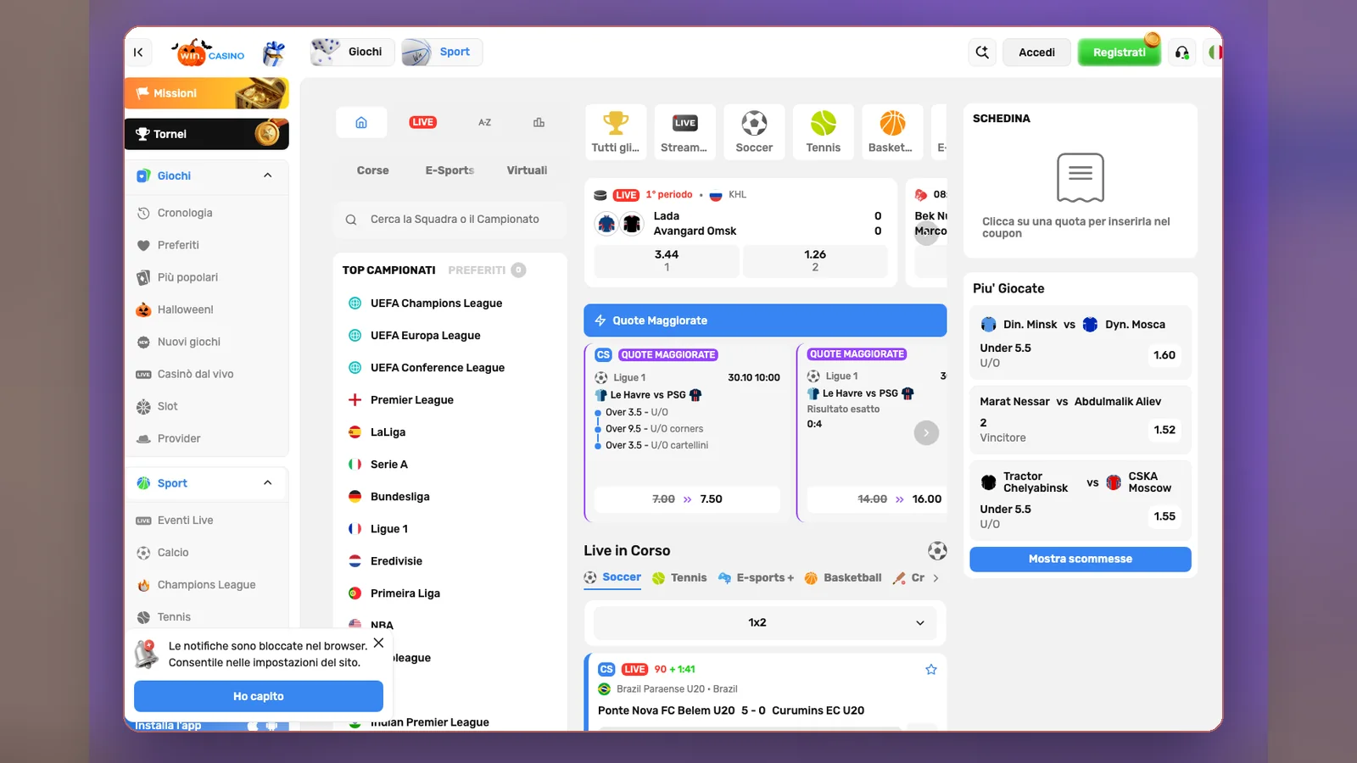Select the Tutti gli sport trophy tile
Screen dimensions: 1357x763
[x=616, y=132]
